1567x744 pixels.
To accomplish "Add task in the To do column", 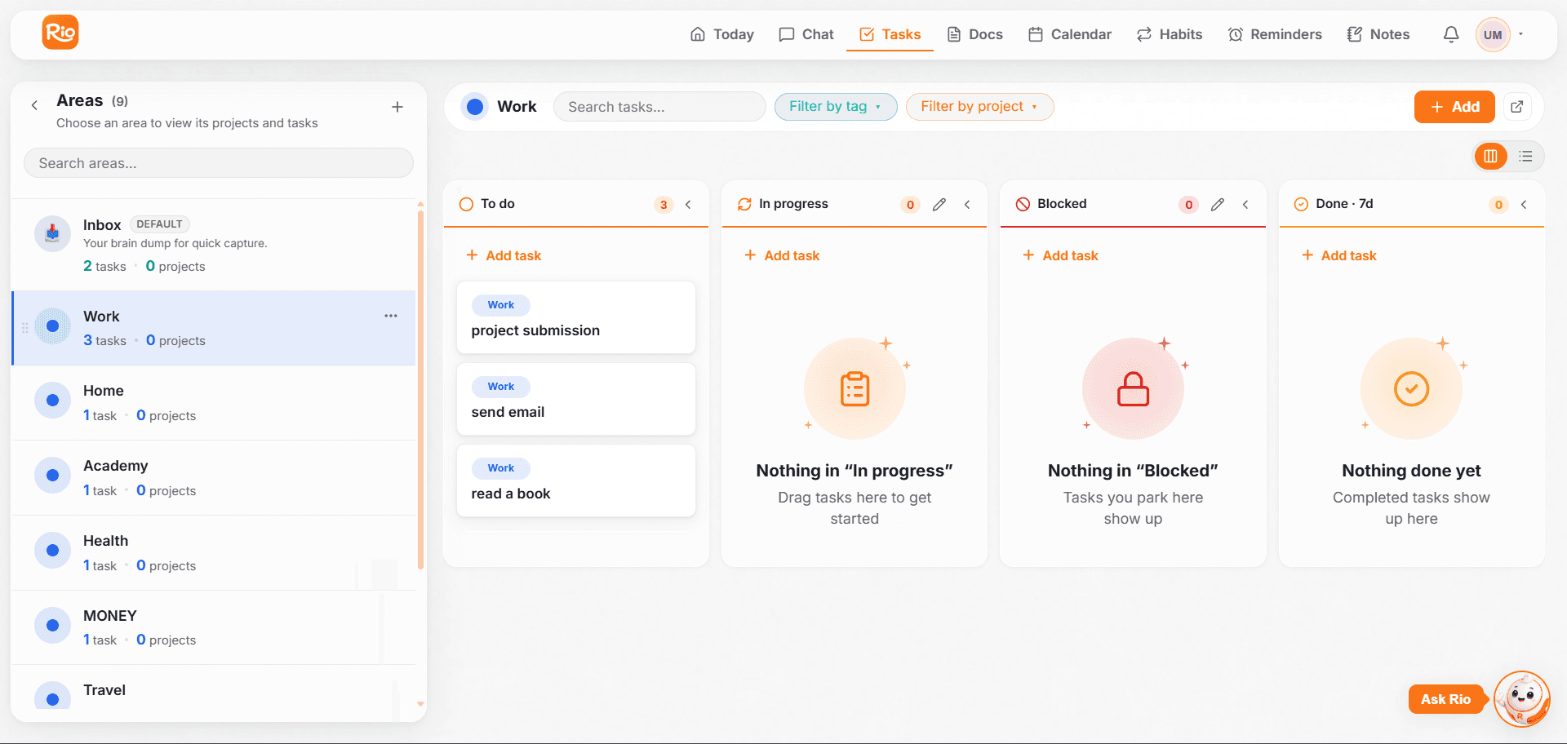I will point(504,255).
